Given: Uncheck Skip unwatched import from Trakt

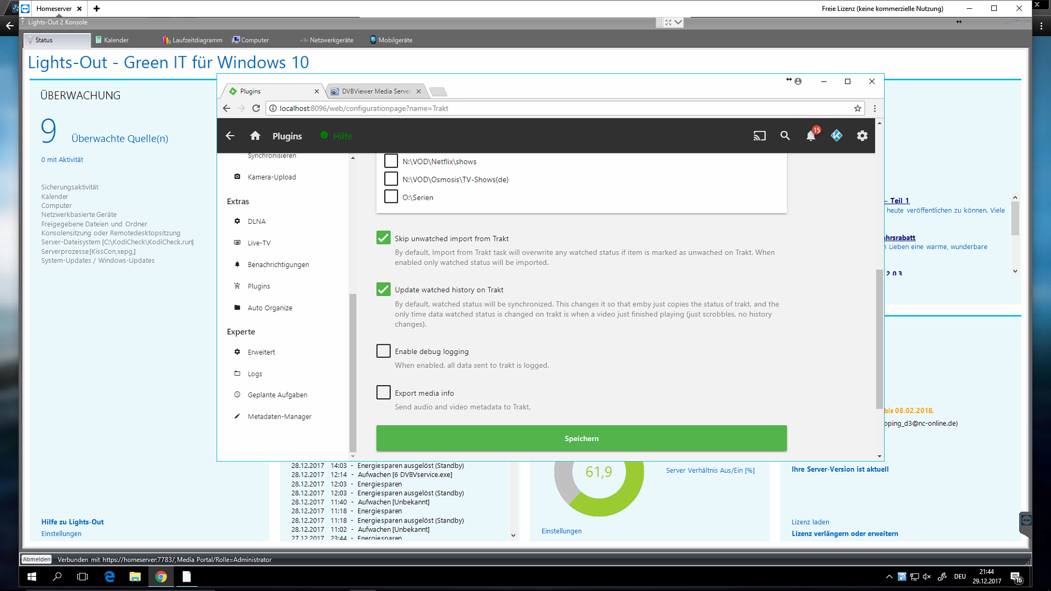Looking at the screenshot, I should pyautogui.click(x=383, y=237).
